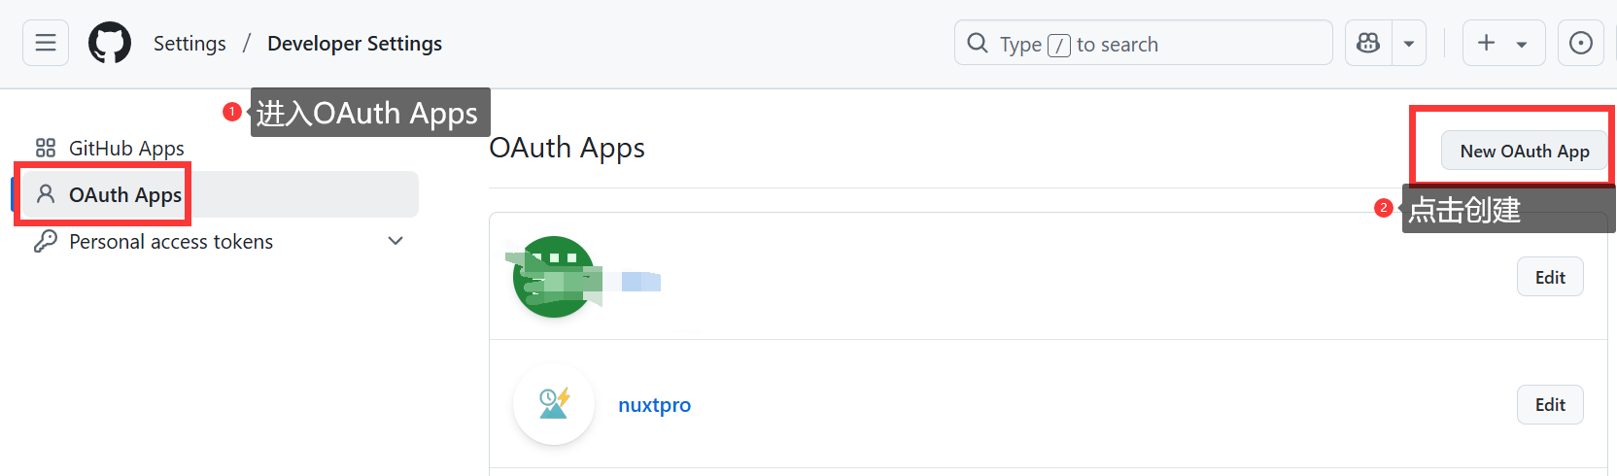Expand Personal access tokens chevron
Image resolution: width=1617 pixels, height=476 pixels.
[x=396, y=241]
